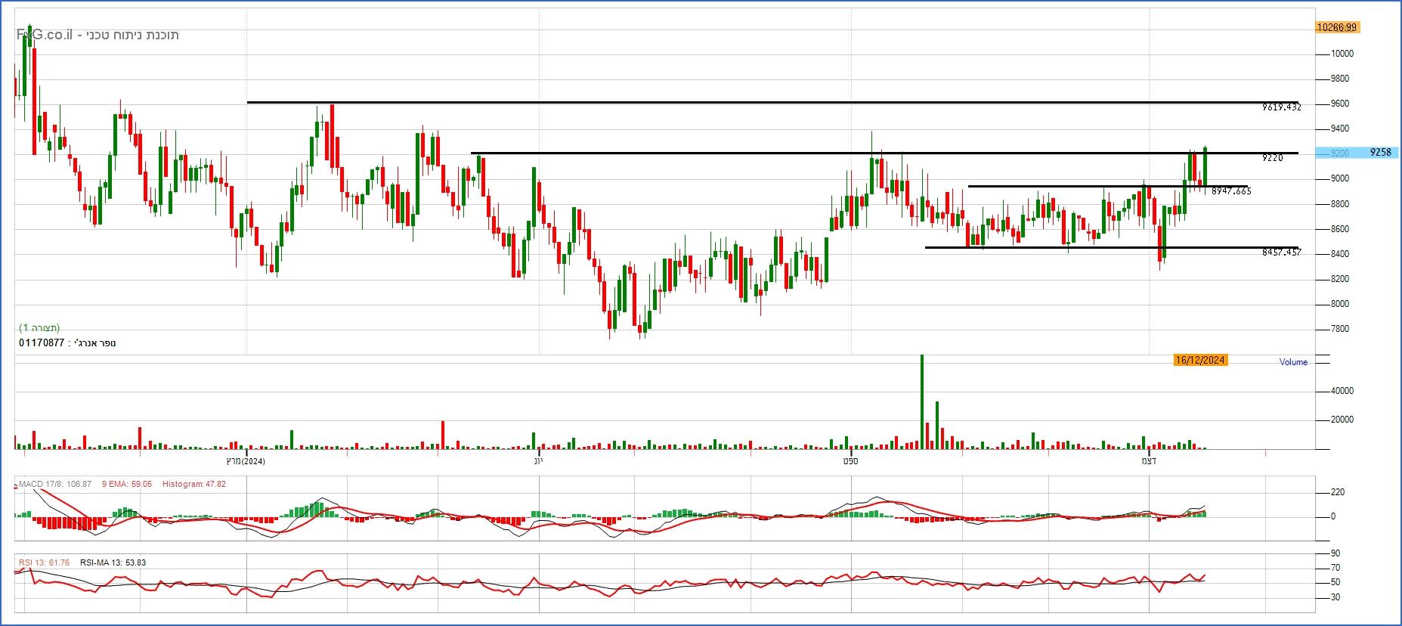Click the tallest green volume spike bar
This screenshot has height=626, width=1402.
922,401
